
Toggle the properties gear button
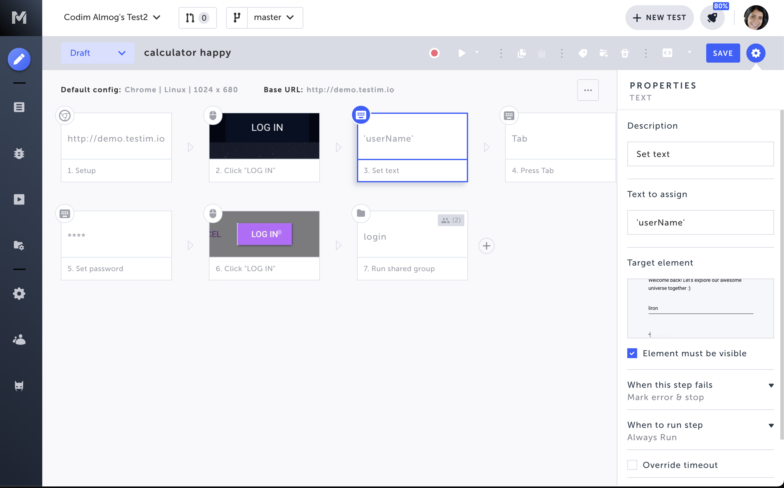click(x=756, y=53)
